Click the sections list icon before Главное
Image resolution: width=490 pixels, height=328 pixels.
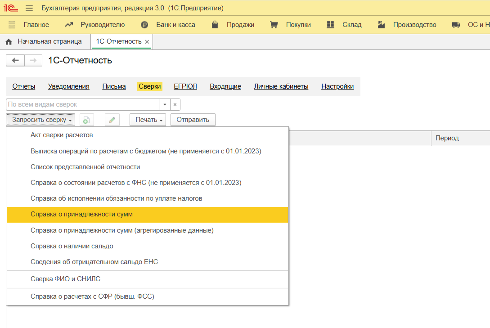tap(12, 25)
